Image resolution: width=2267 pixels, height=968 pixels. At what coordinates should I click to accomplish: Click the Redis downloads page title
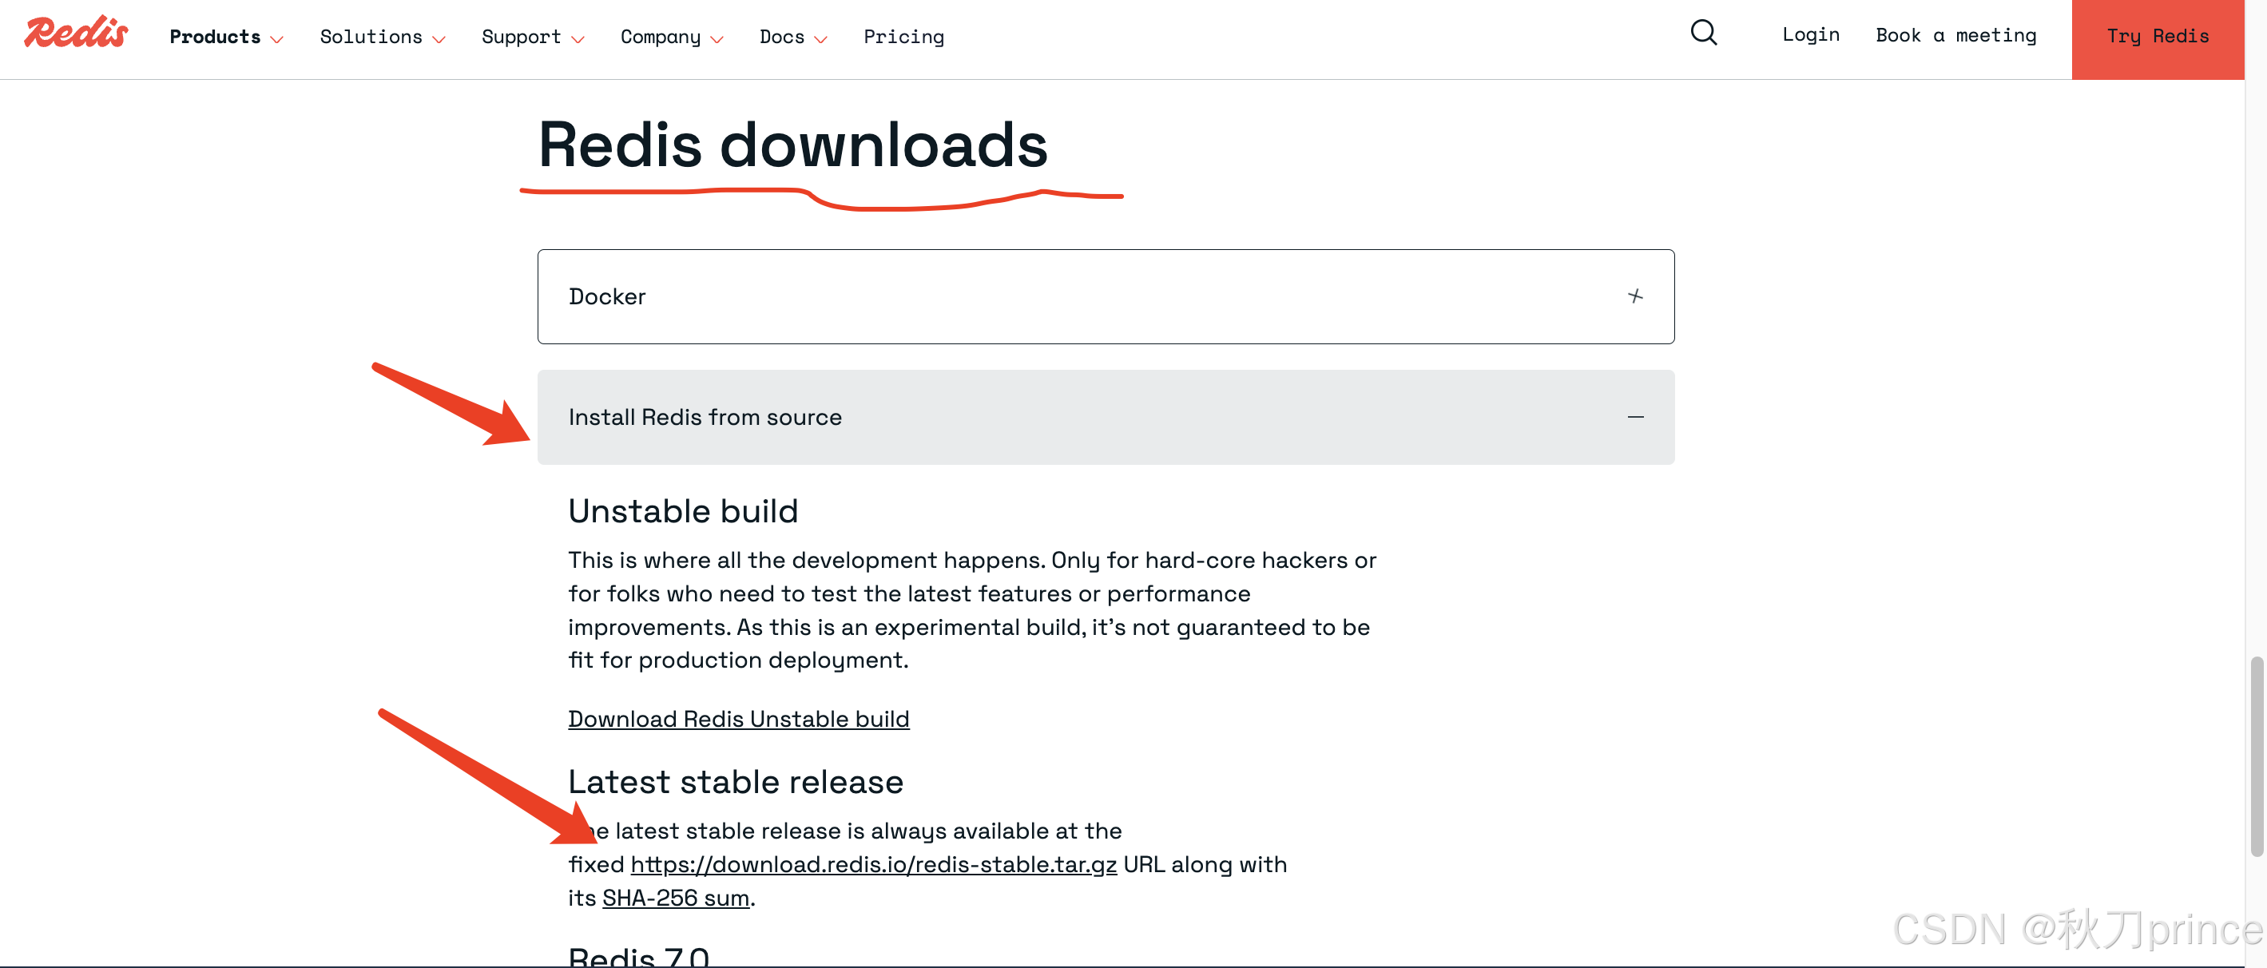[x=793, y=145]
